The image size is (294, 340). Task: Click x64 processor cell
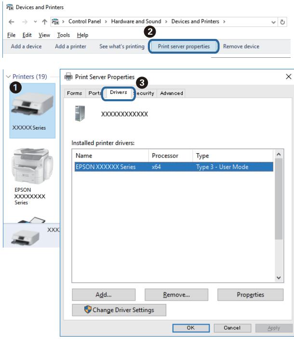click(156, 167)
